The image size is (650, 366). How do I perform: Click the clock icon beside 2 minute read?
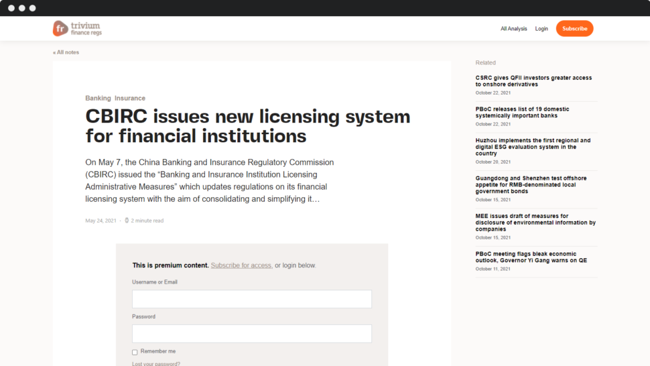[127, 221]
